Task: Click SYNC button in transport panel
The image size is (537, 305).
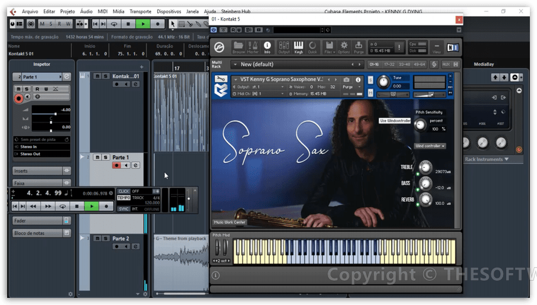Action: tap(123, 208)
